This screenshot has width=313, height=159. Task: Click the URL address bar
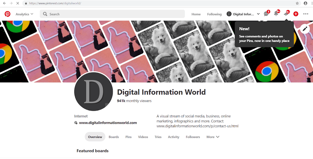pos(161,3)
